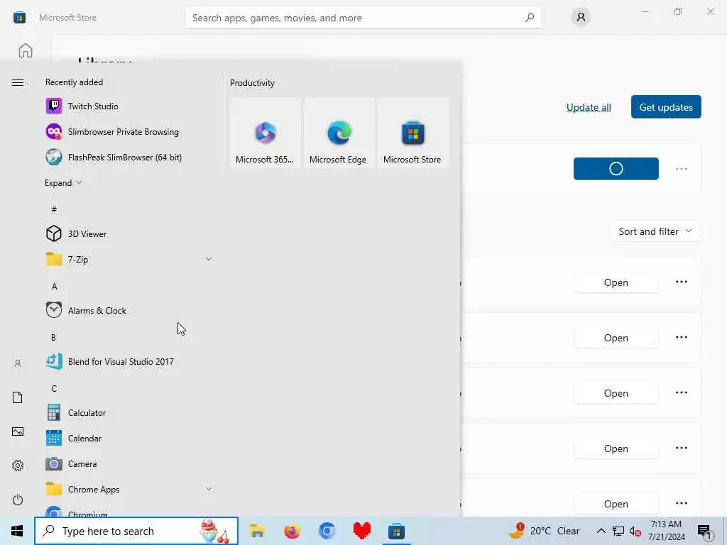Open Microsoft Store profile account icon
The image size is (727, 545).
point(581,18)
